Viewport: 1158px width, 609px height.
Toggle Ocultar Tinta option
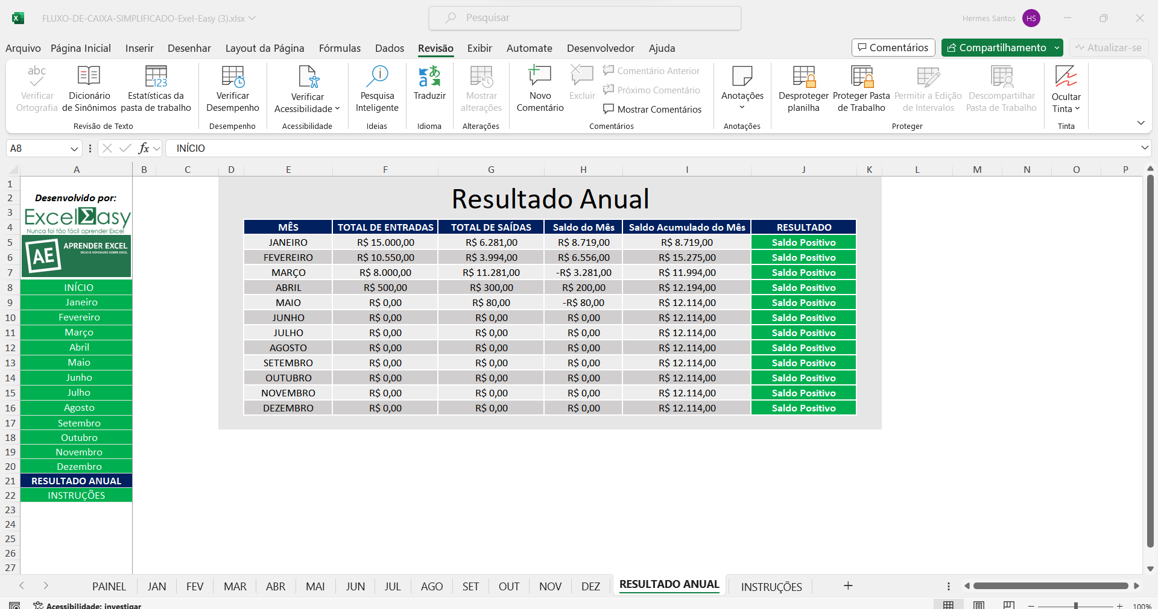click(x=1066, y=77)
